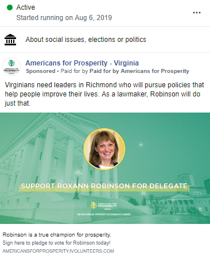
Task: Click the green Active status dot
Action: [x=10, y=7]
